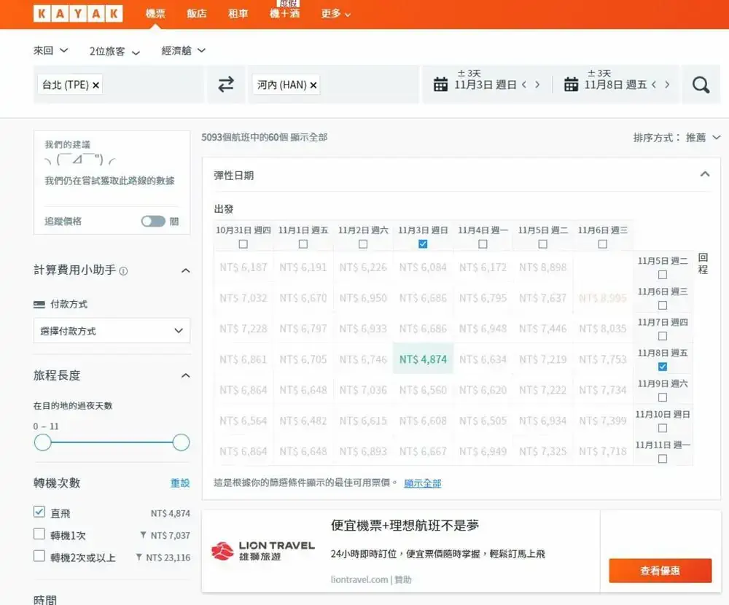
Task: Open the 選擇付款方式 dropdown
Action: (112, 331)
